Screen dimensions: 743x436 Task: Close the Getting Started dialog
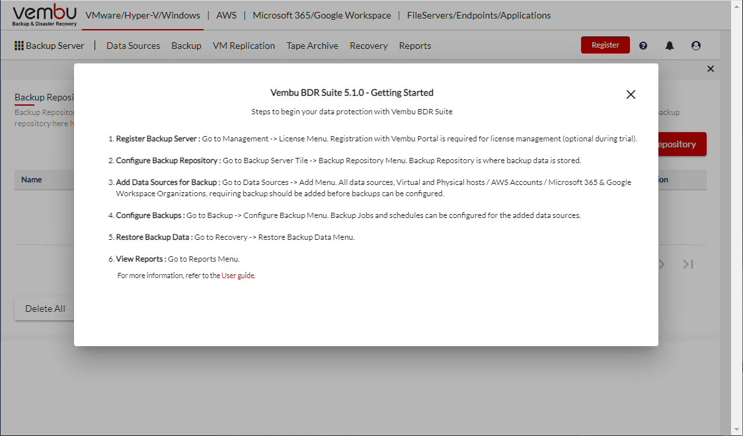click(630, 94)
